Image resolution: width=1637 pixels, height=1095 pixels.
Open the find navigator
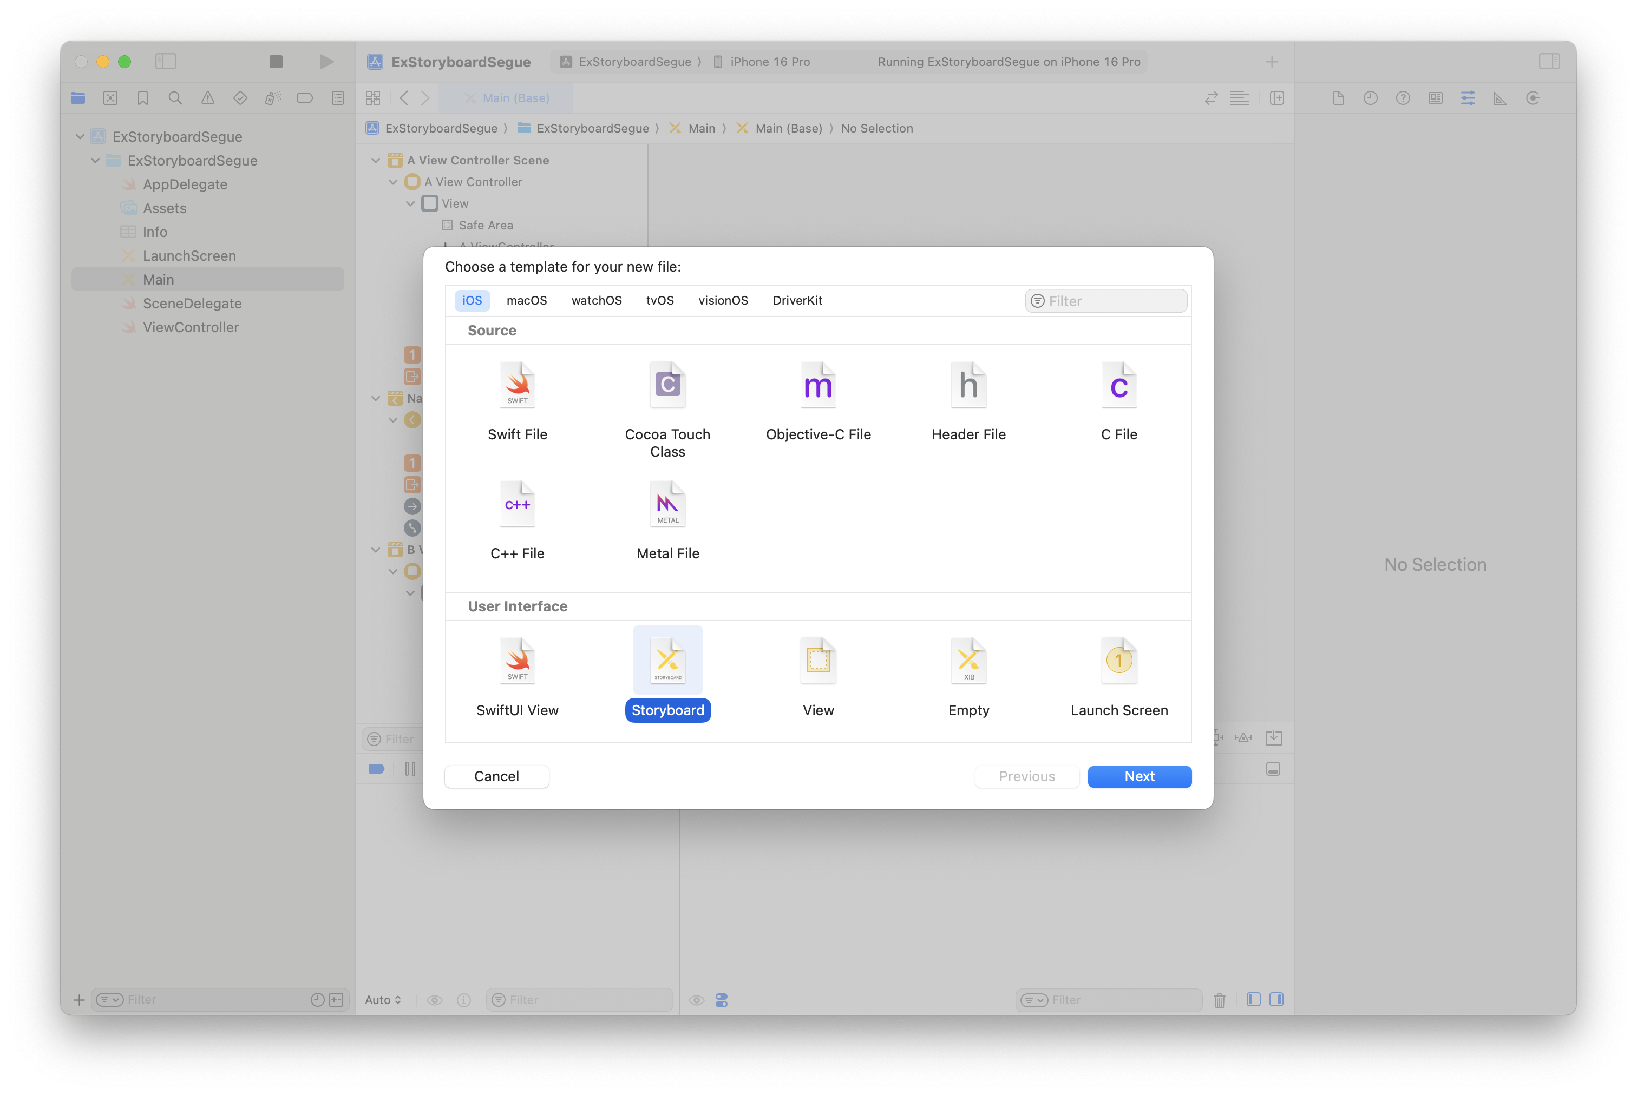coord(175,98)
